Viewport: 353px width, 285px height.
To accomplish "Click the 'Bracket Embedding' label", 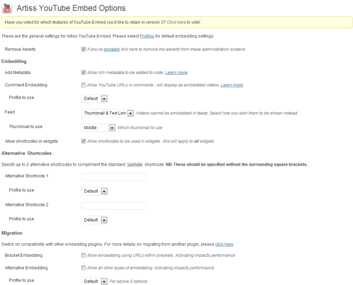I will [24, 255].
